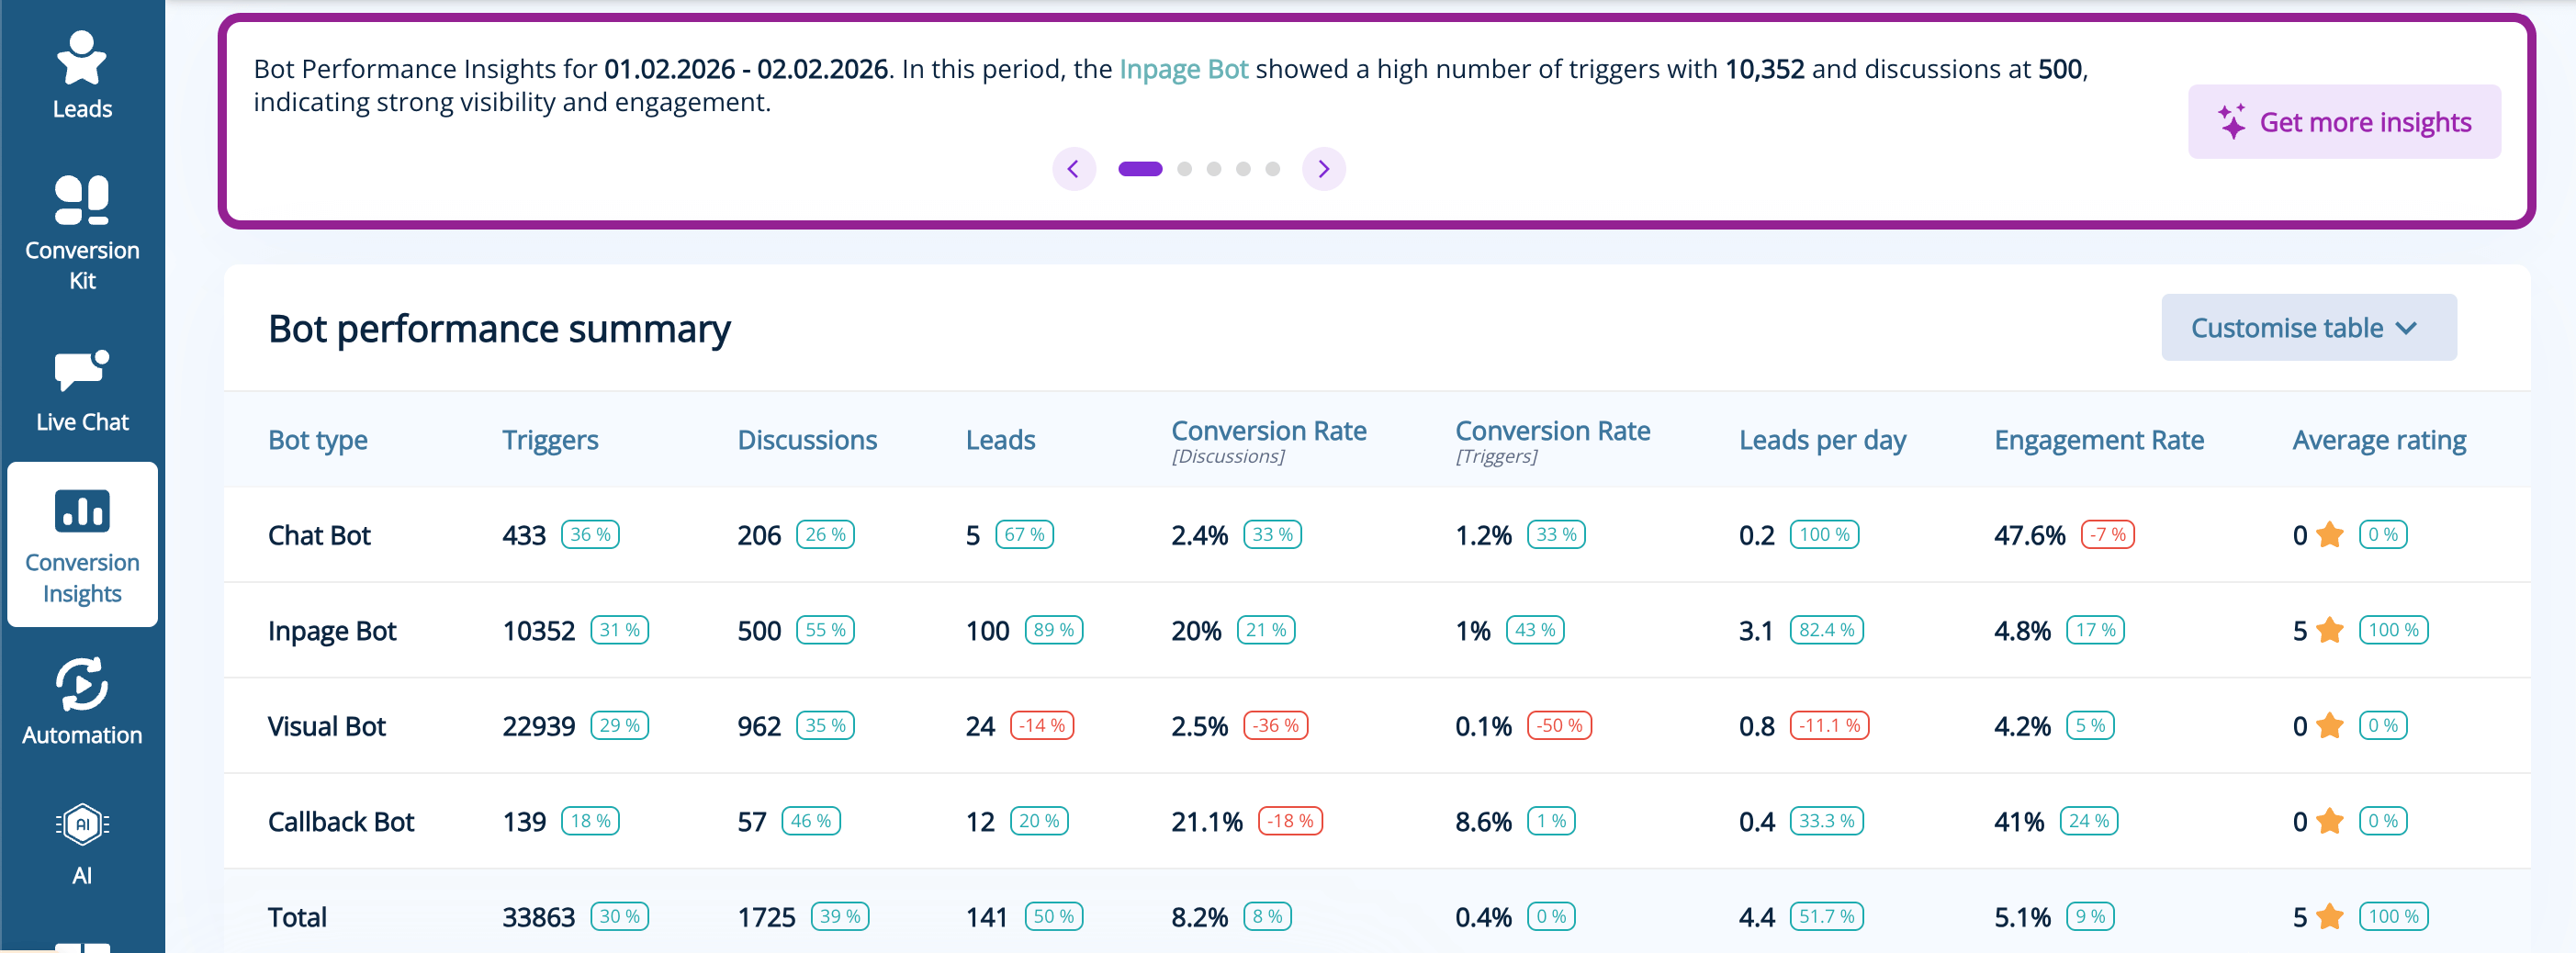Sort by the Triggers column header
The image size is (2576, 953).
[x=550, y=440]
